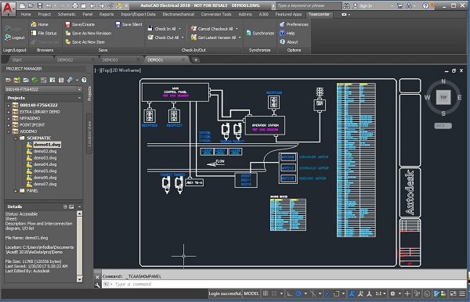Image resolution: width=470 pixels, height=302 pixels.
Task: Click the Help button in Options panel
Action: (287, 33)
